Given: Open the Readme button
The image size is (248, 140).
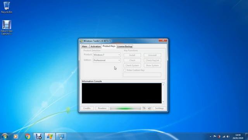Looking at the screenshot, I should 102,108.
